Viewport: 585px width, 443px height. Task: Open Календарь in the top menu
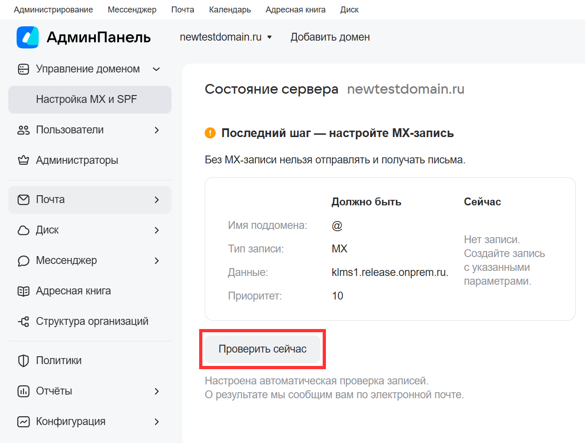click(x=230, y=10)
